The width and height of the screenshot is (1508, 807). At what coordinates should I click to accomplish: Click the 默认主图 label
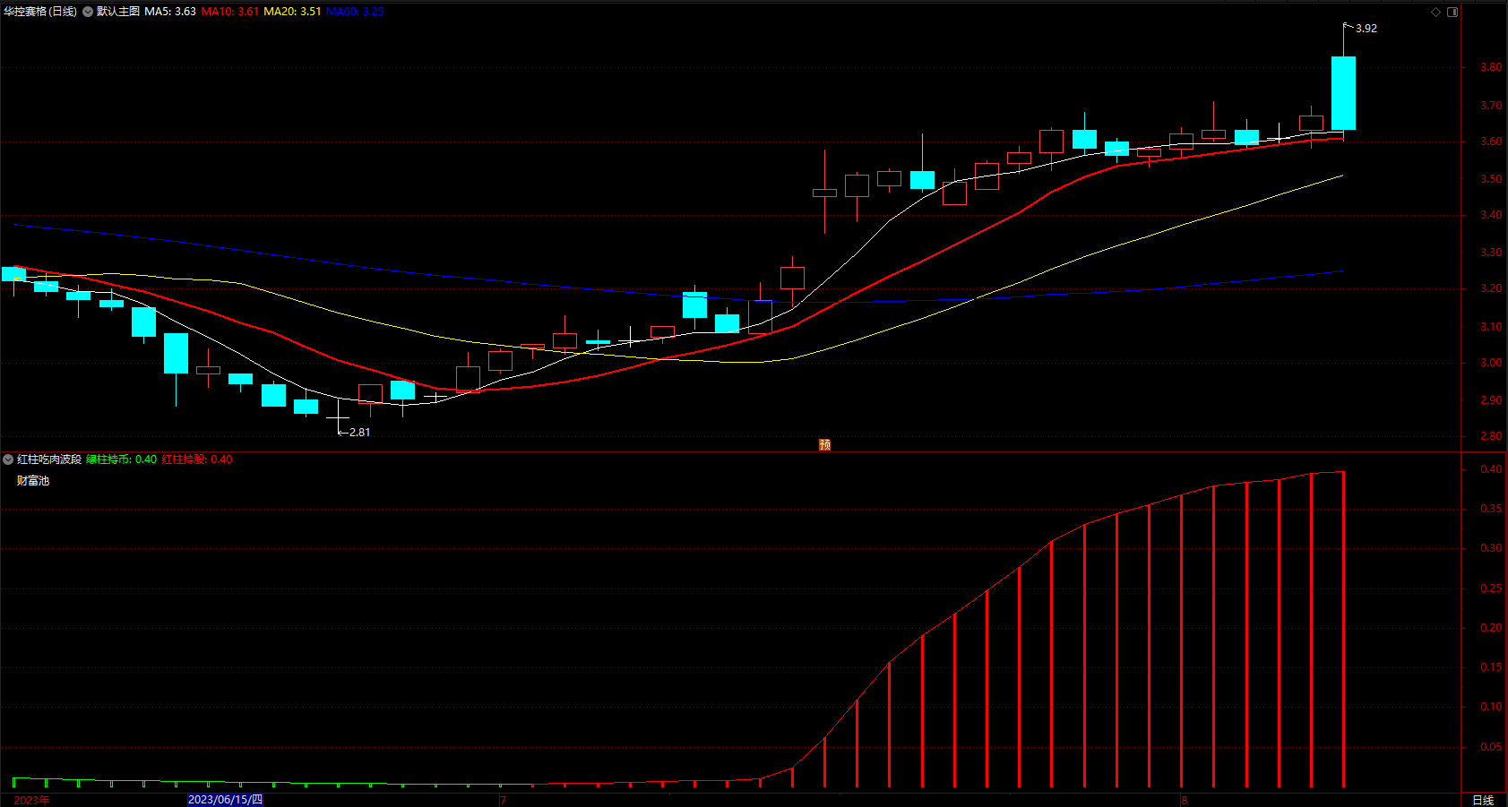pos(118,12)
